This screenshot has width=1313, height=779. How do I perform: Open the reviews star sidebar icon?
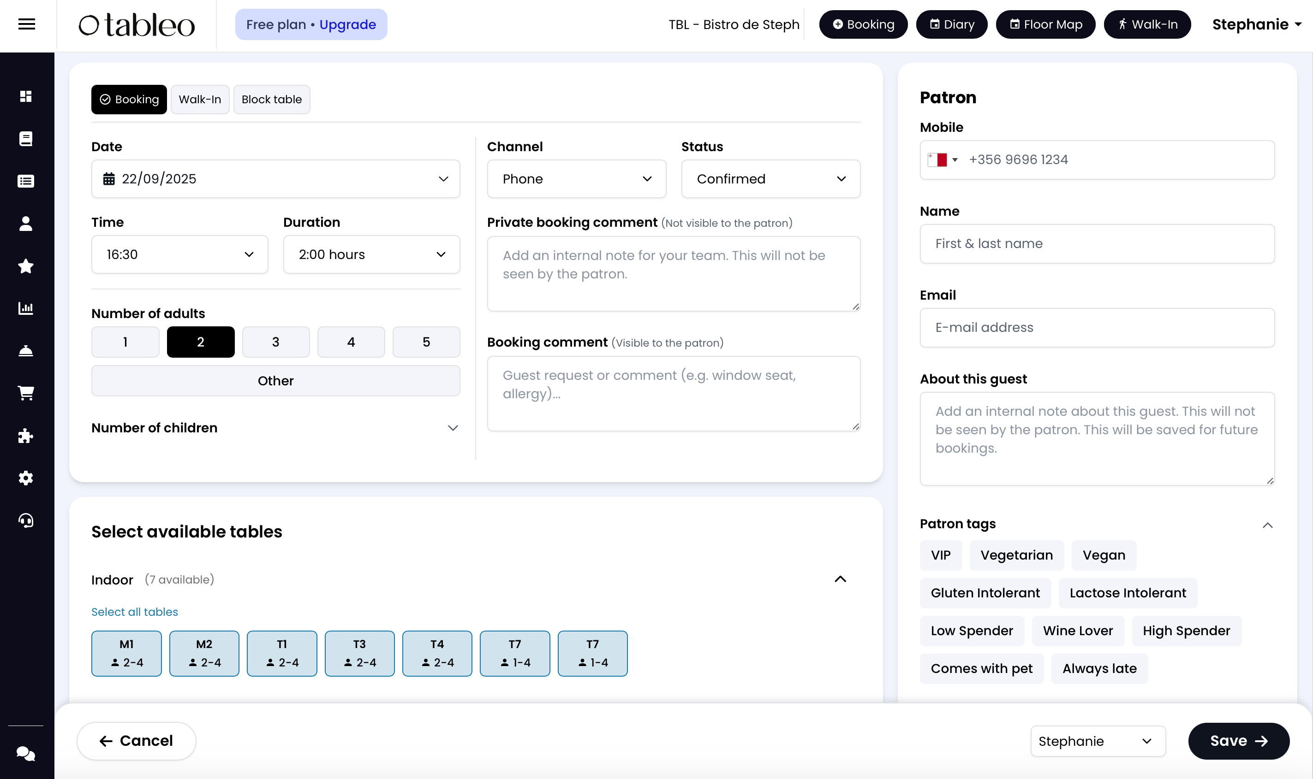point(26,266)
